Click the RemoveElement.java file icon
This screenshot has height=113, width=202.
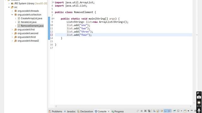19,26
